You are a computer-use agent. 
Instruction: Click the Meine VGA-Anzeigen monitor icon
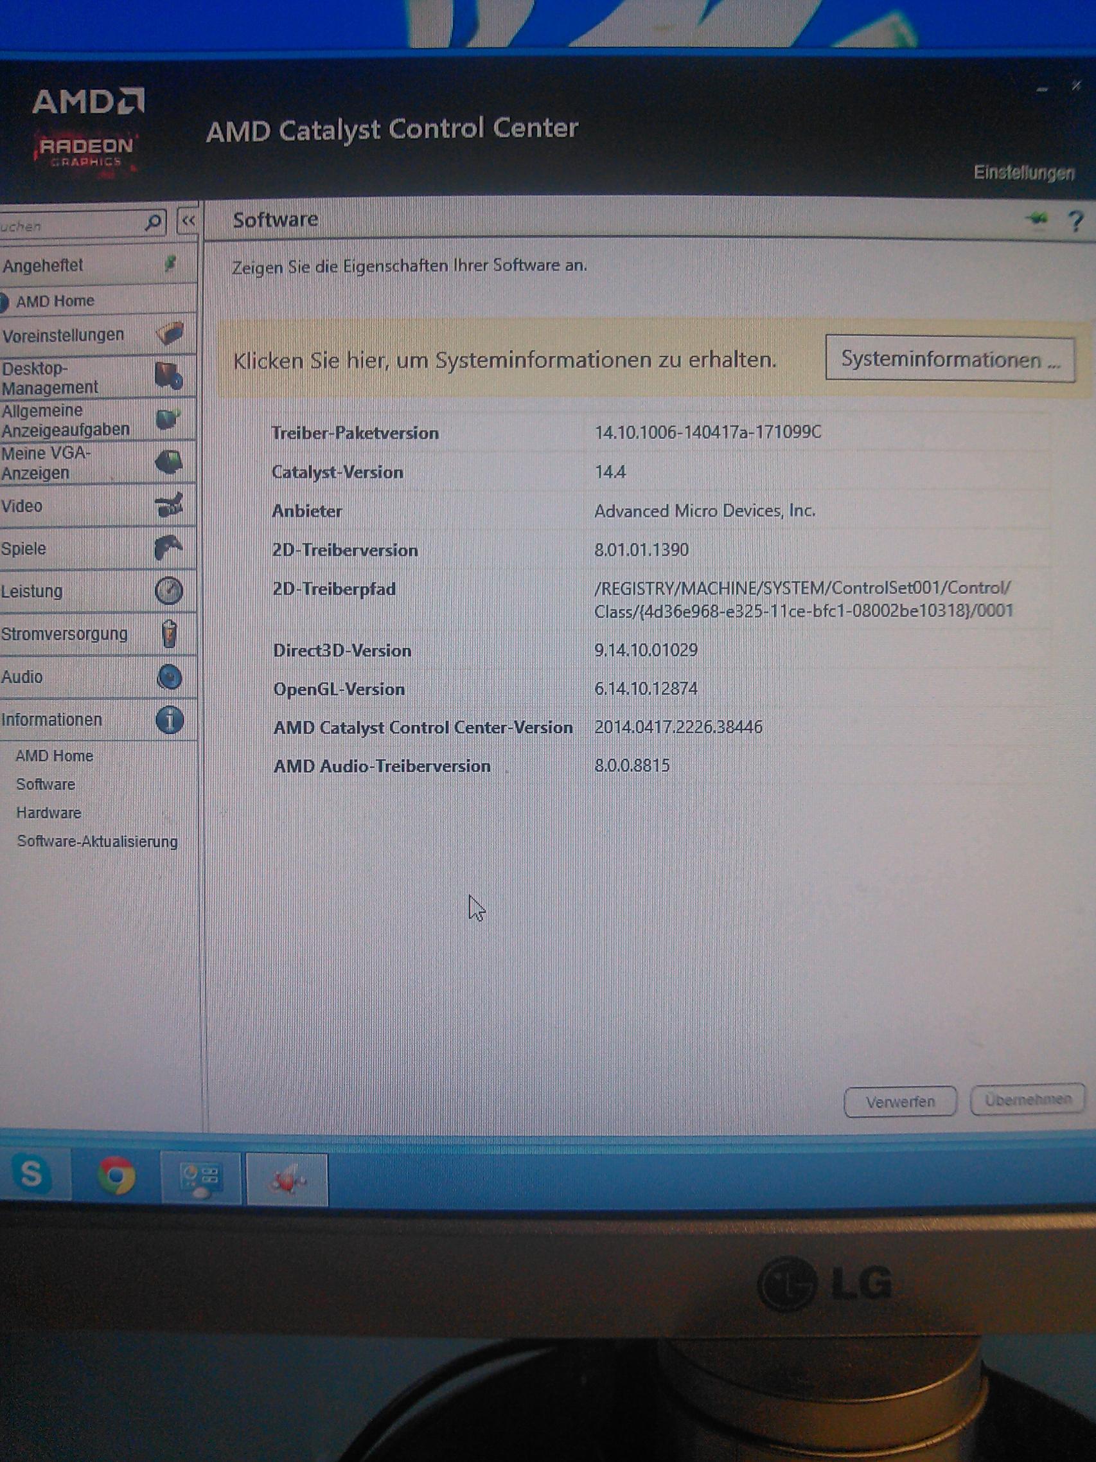(169, 462)
